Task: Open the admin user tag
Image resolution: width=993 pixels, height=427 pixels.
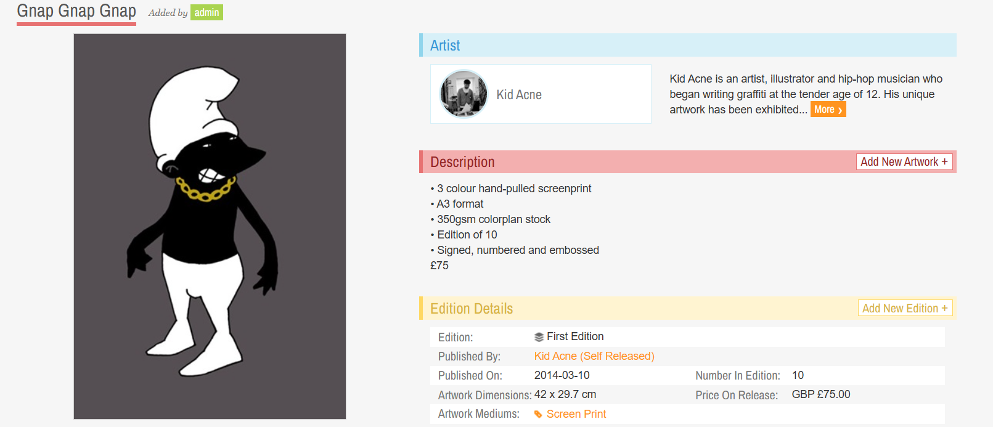Action: [x=206, y=12]
